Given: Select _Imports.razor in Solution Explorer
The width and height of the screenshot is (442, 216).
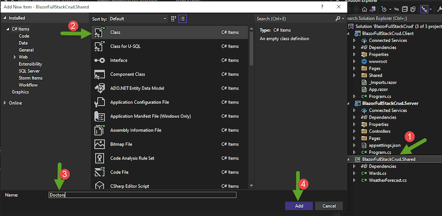Looking at the screenshot, I should [x=382, y=83].
